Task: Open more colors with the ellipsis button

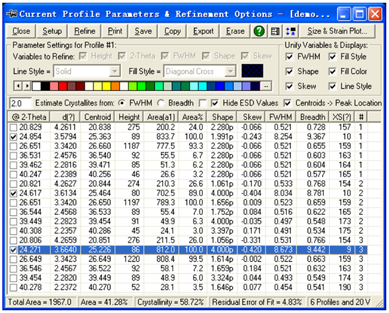Action: coord(266,86)
